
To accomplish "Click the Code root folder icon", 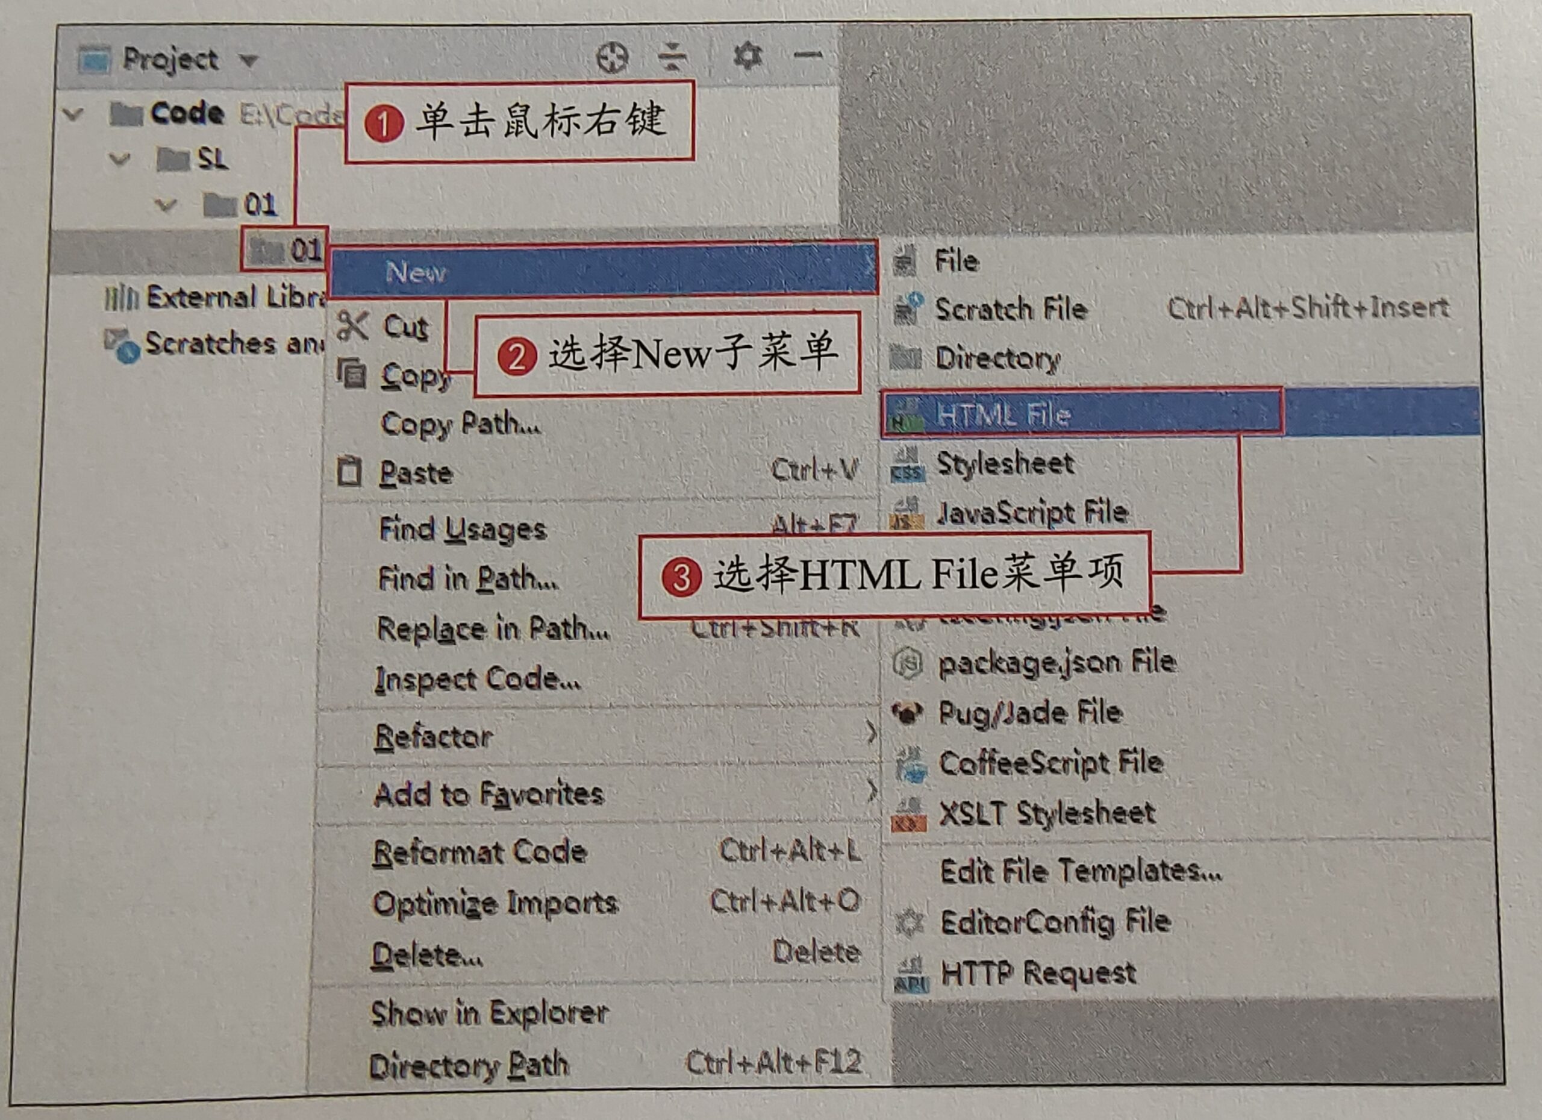I will coord(126,113).
